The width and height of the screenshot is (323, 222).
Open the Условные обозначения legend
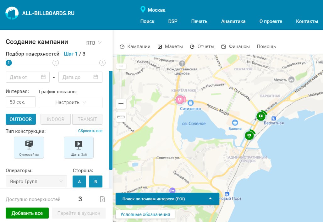tap(145, 214)
